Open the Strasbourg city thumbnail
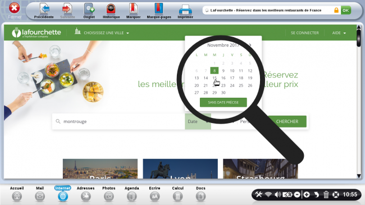This screenshot has width=365, height=205. click(260, 168)
